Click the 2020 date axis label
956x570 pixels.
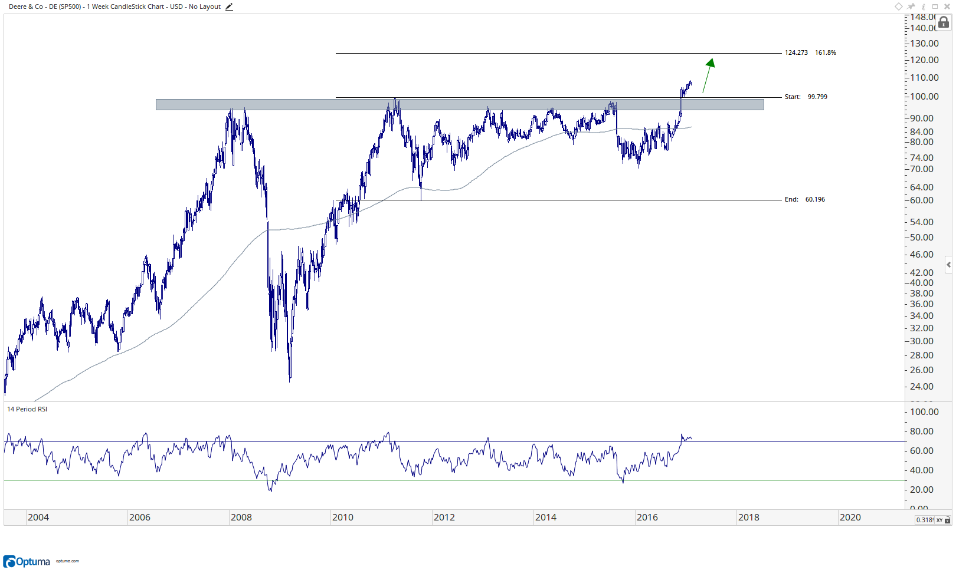click(x=850, y=517)
